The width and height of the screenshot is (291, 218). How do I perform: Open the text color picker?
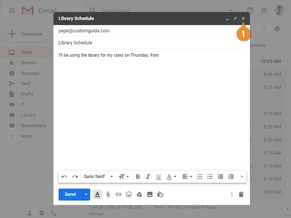171,177
